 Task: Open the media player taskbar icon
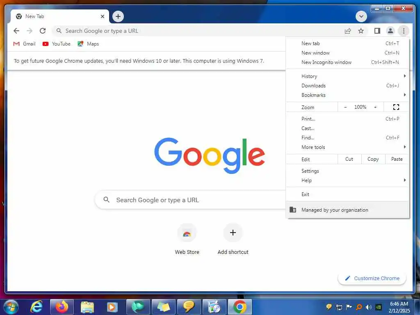click(112, 307)
